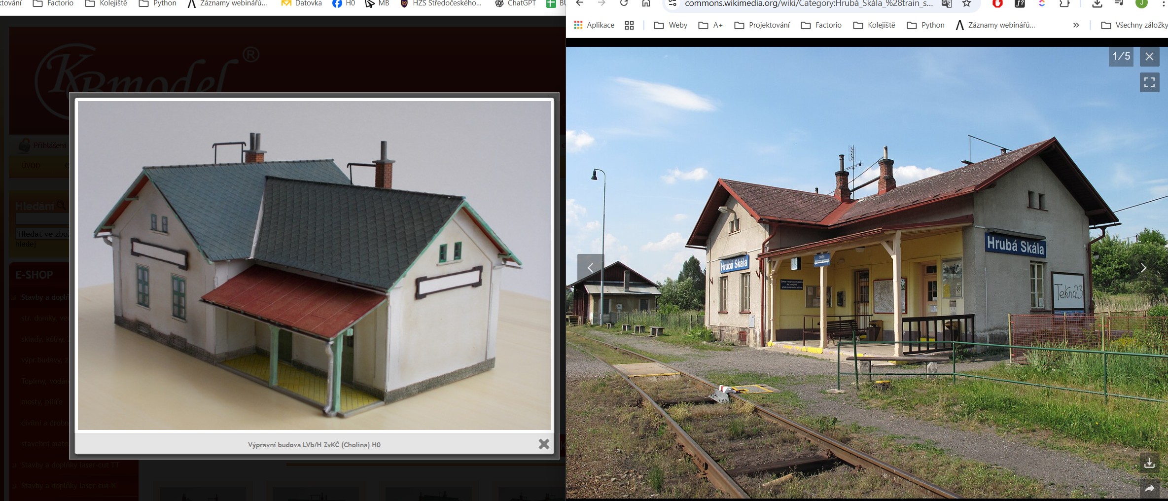Open the ChatGPT bookmark
1168x501 pixels.
[515, 3]
